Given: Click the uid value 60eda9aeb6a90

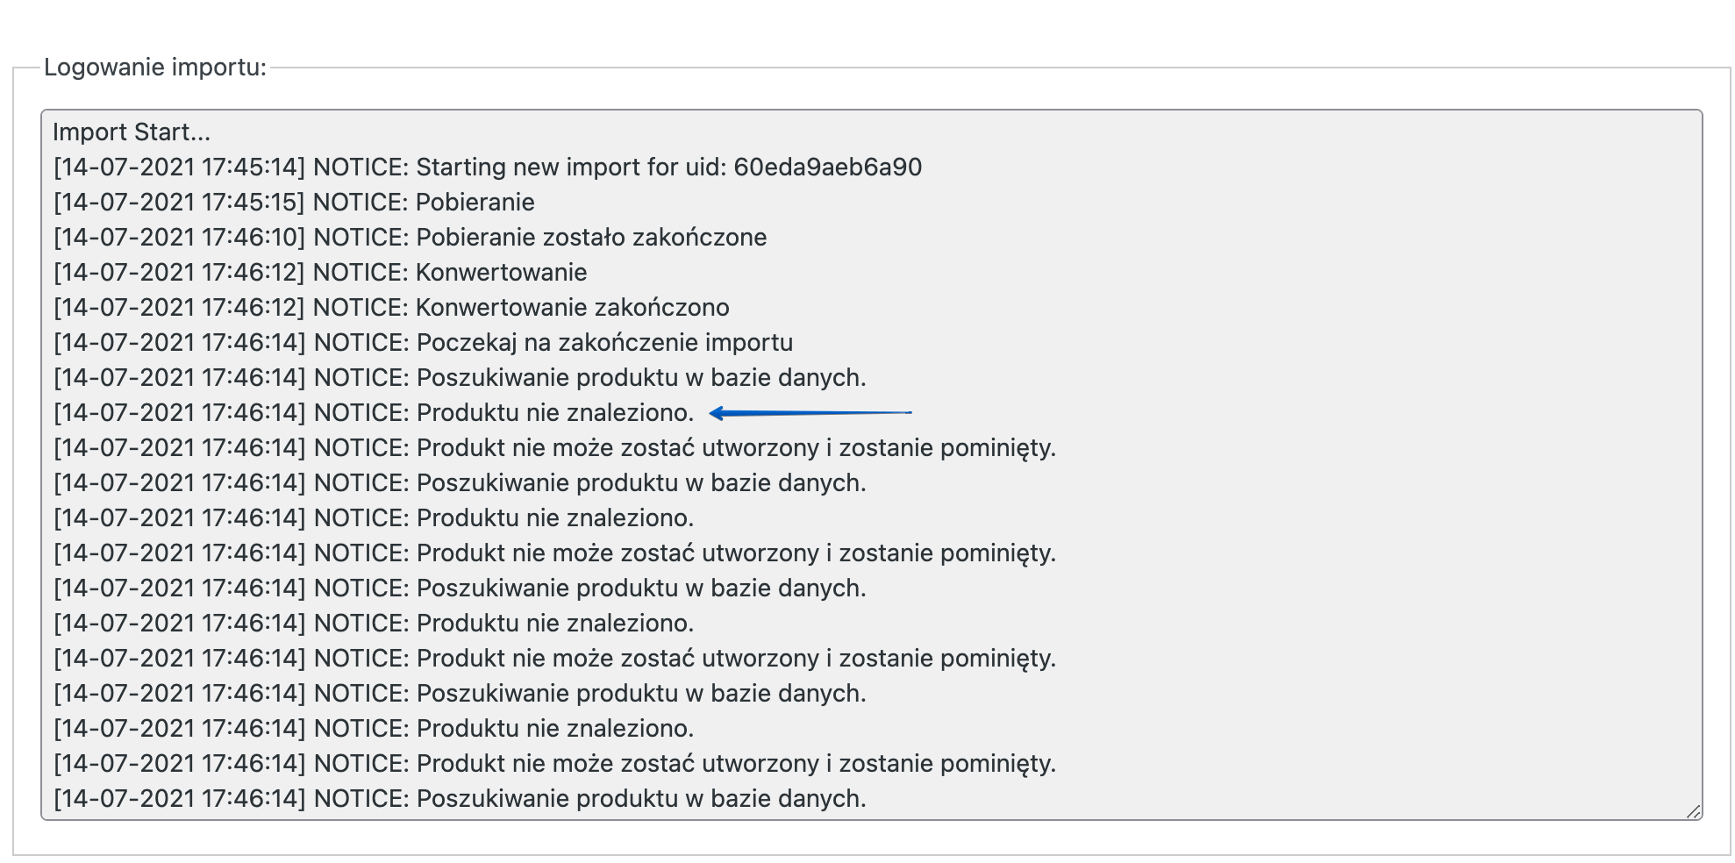Looking at the screenshot, I should [827, 168].
